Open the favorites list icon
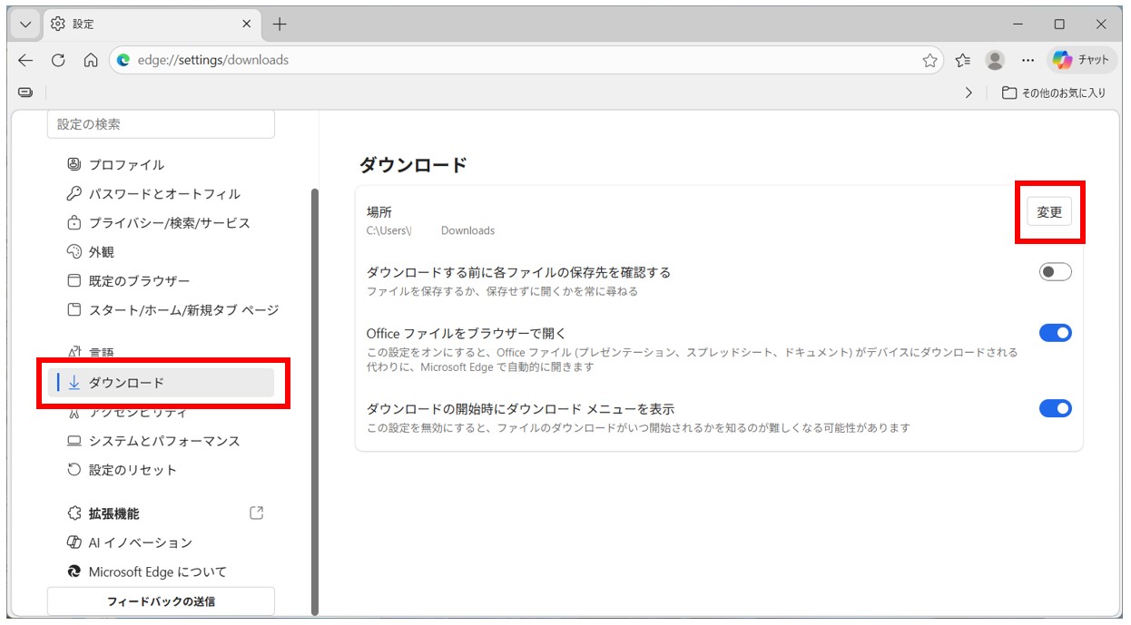1131x625 pixels. click(x=961, y=60)
